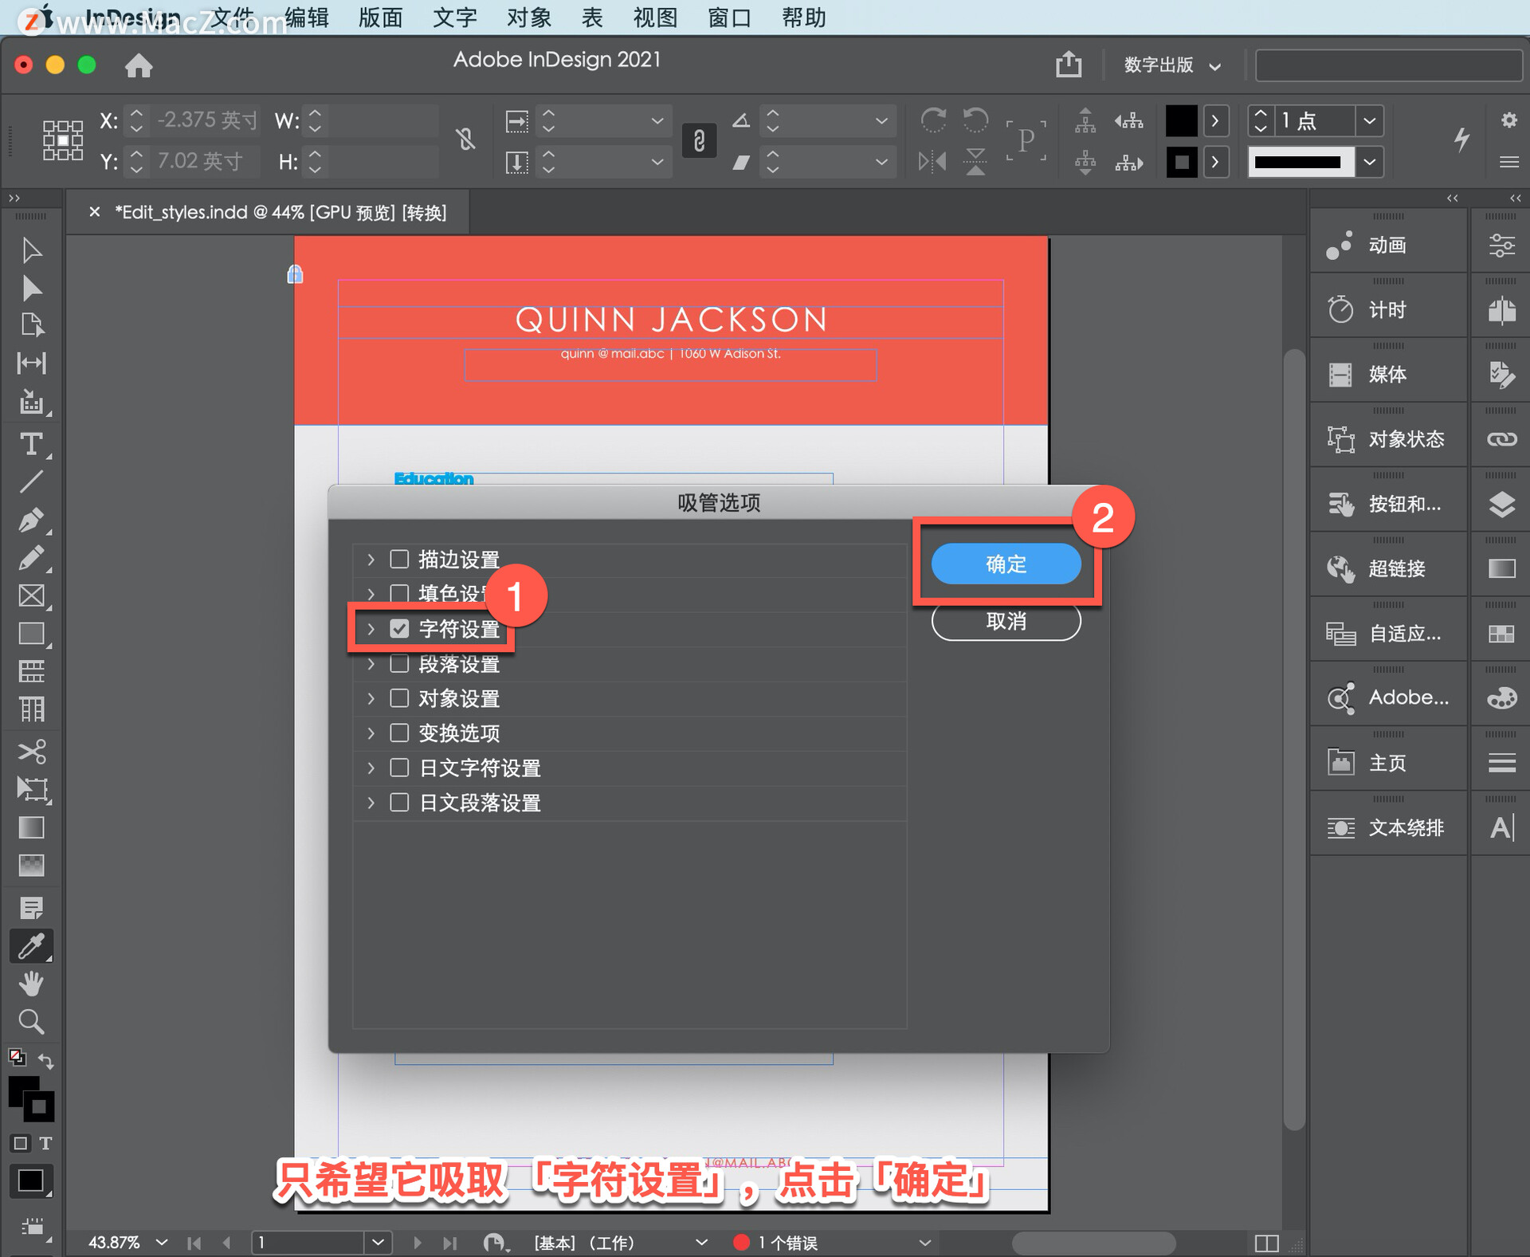Image resolution: width=1530 pixels, height=1257 pixels.
Task: Select the Hand tool
Action: click(31, 984)
